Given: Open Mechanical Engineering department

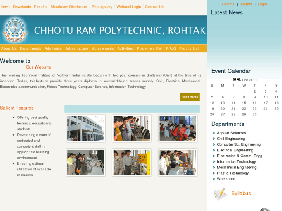Looking at the screenshot, I should [237, 167].
